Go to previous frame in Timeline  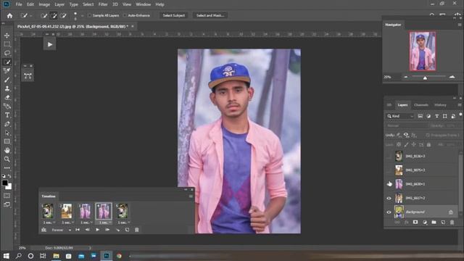tap(87, 230)
